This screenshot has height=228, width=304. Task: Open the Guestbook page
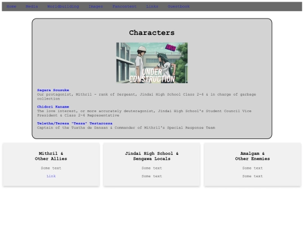pyautogui.click(x=178, y=7)
